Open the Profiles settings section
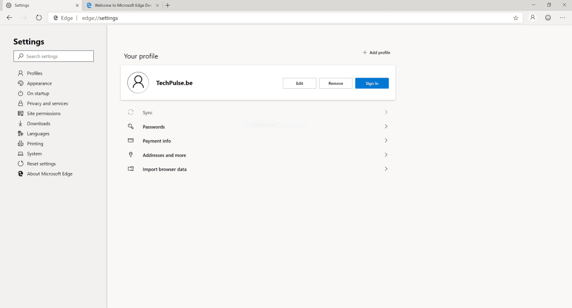This screenshot has height=308, width=572. [35, 73]
